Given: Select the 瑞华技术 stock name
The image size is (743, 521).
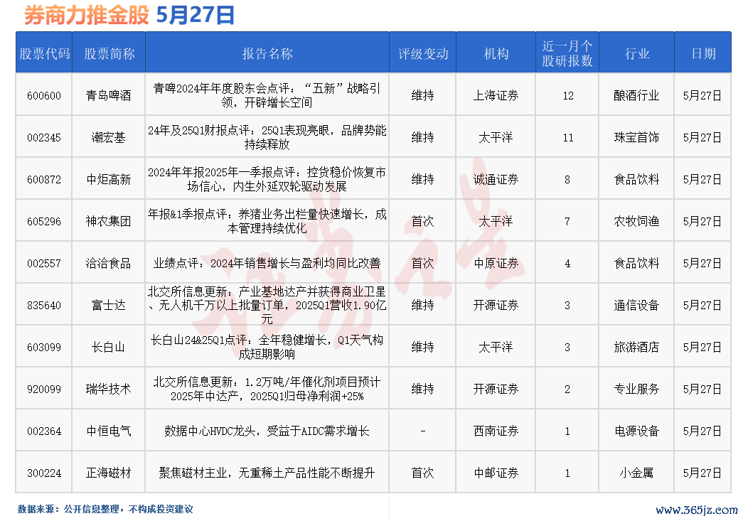Looking at the screenshot, I should (108, 389).
